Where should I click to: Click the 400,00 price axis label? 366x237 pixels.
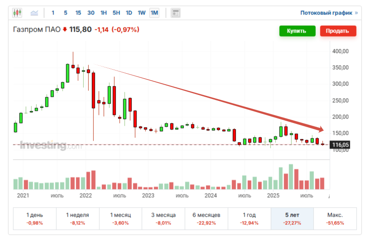tap(340, 51)
